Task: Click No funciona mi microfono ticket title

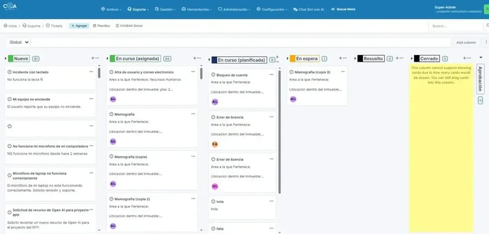Action: [x=50, y=146]
